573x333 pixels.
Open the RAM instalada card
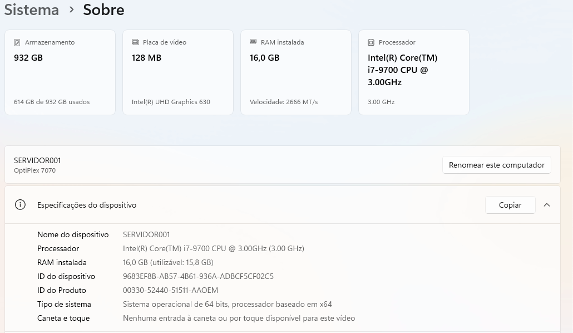296,72
